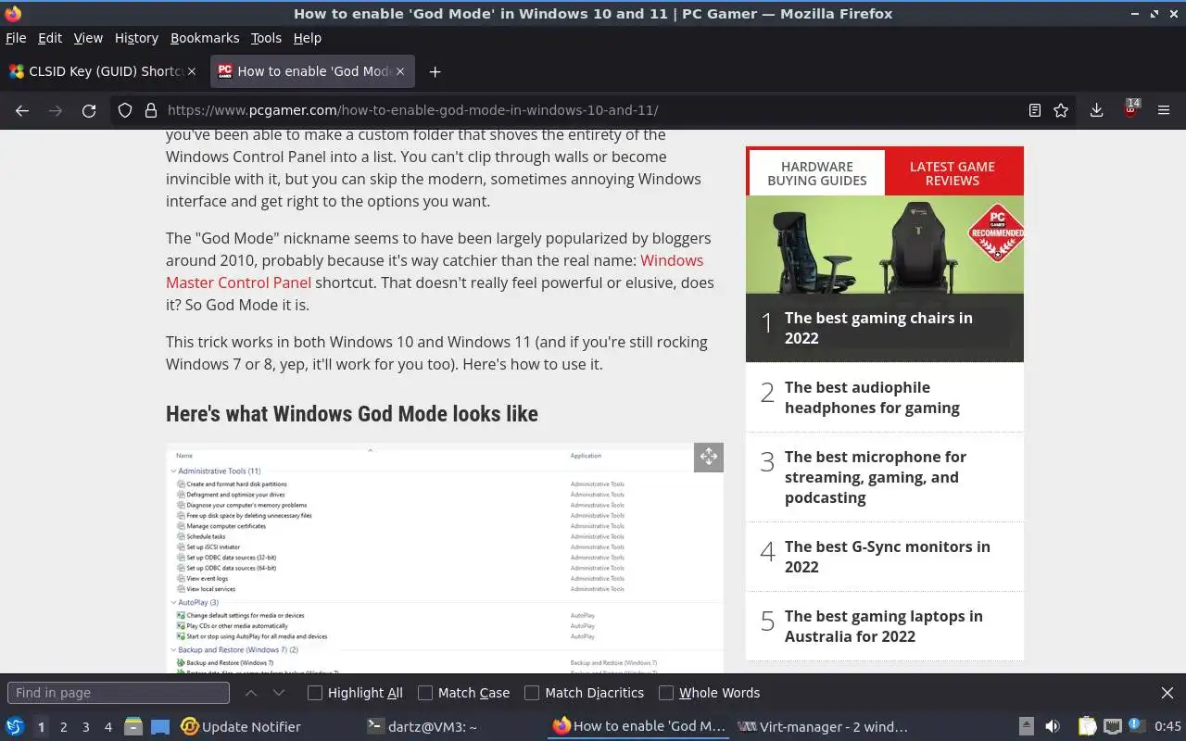Open 'The best microphone for streaming' article
Image resolution: width=1186 pixels, height=741 pixels.
pos(875,477)
